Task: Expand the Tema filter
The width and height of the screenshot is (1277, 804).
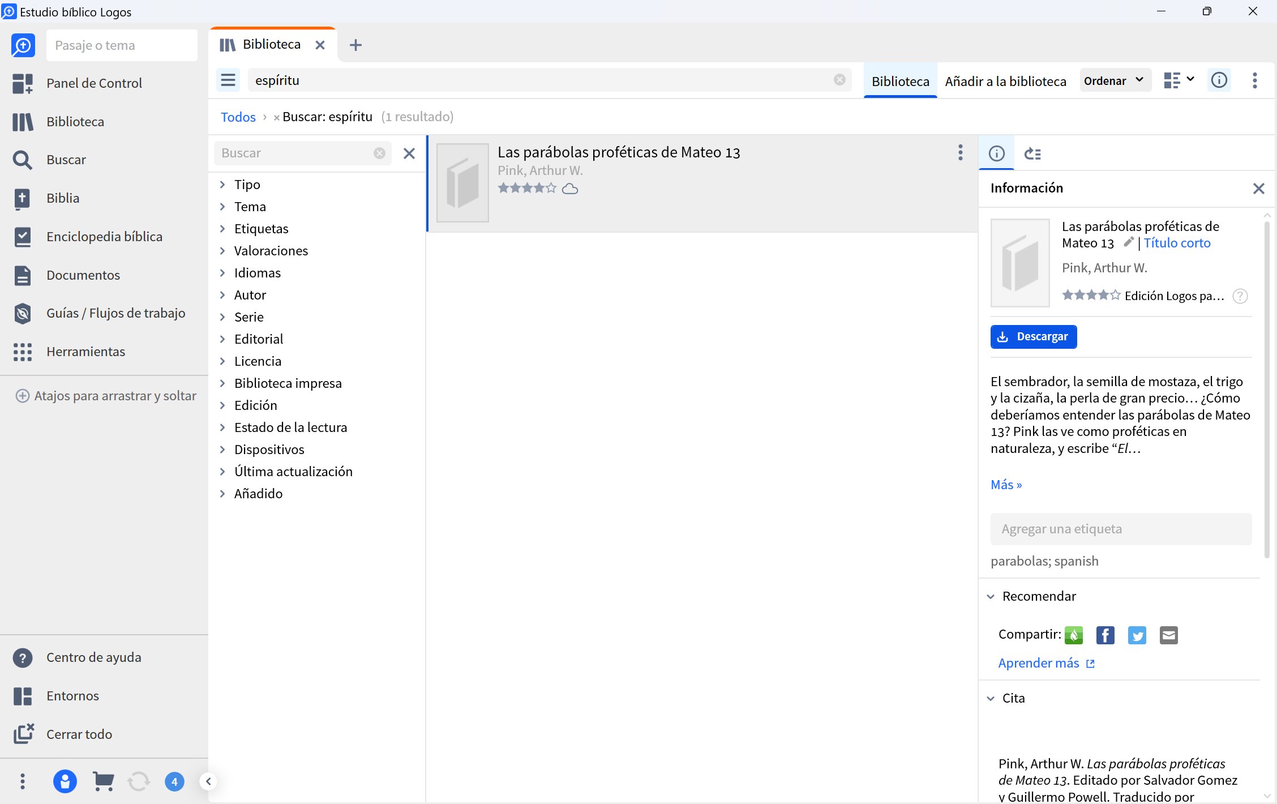Action: pyautogui.click(x=222, y=207)
